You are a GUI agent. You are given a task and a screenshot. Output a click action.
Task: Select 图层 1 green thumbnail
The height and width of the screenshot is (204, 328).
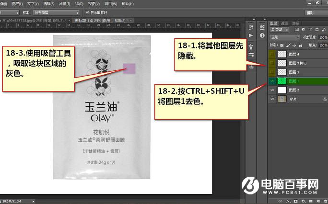click(x=282, y=81)
